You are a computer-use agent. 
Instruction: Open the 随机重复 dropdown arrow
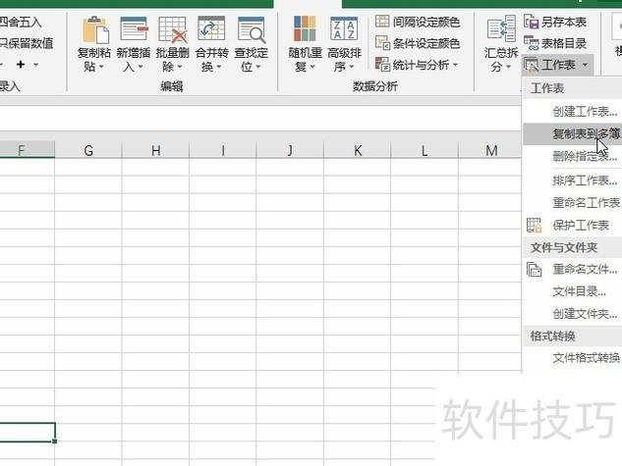click(312, 67)
